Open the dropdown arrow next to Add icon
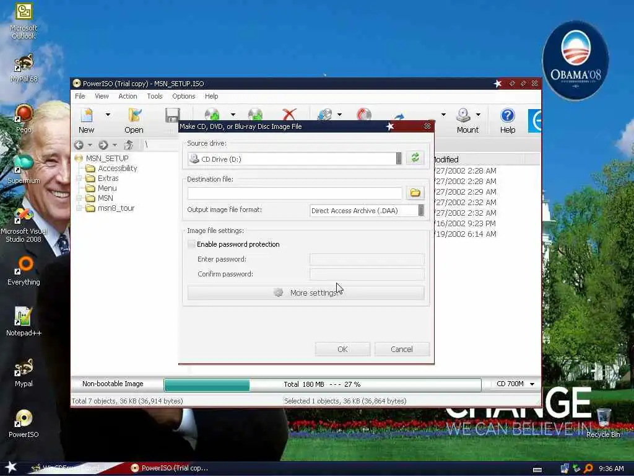The width and height of the screenshot is (634, 476). tap(233, 115)
